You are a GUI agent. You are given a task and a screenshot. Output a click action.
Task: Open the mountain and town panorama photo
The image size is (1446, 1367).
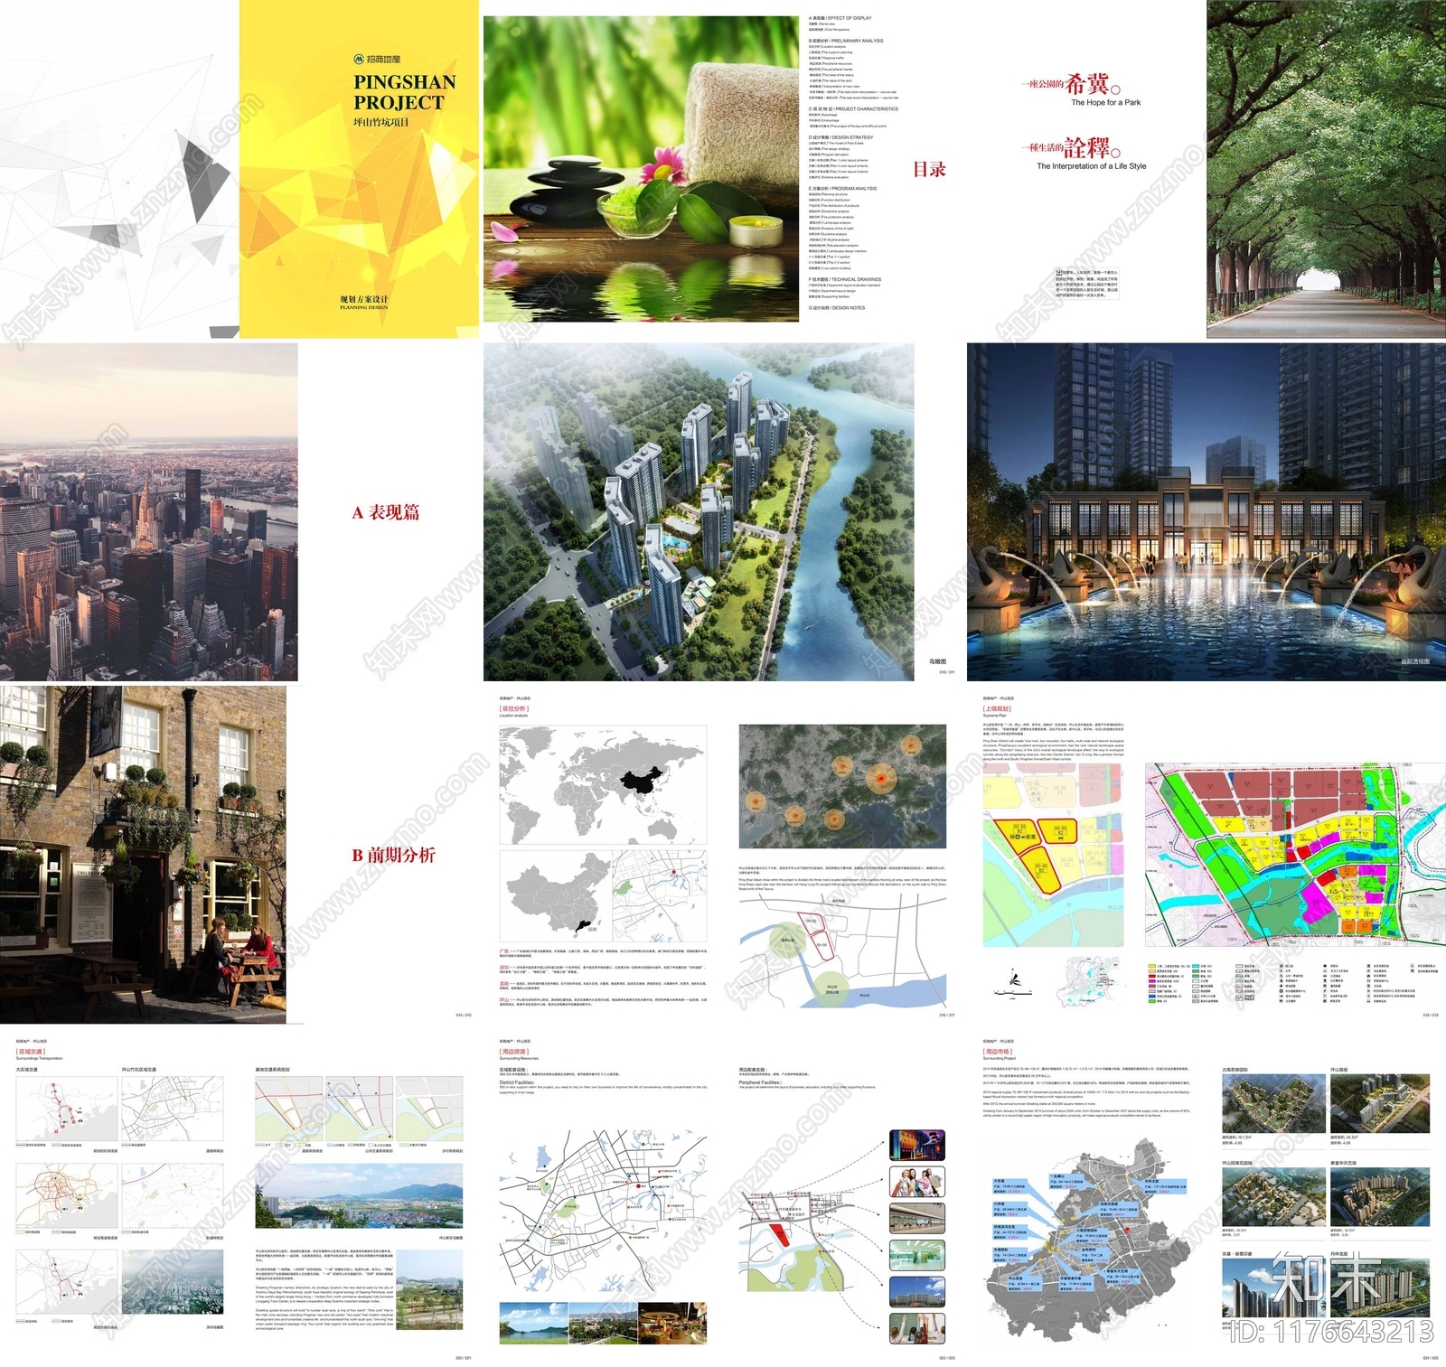click(359, 1195)
